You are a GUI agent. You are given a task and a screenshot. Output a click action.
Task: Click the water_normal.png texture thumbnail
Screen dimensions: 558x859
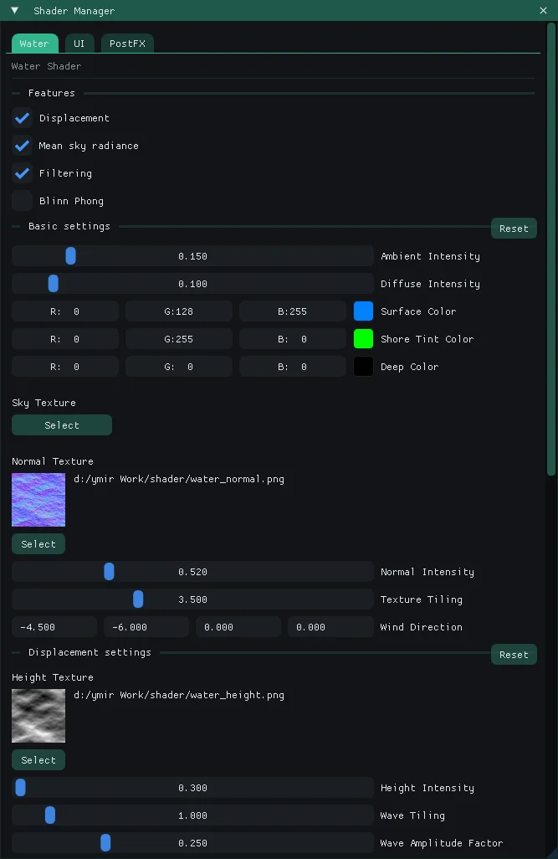[38, 499]
